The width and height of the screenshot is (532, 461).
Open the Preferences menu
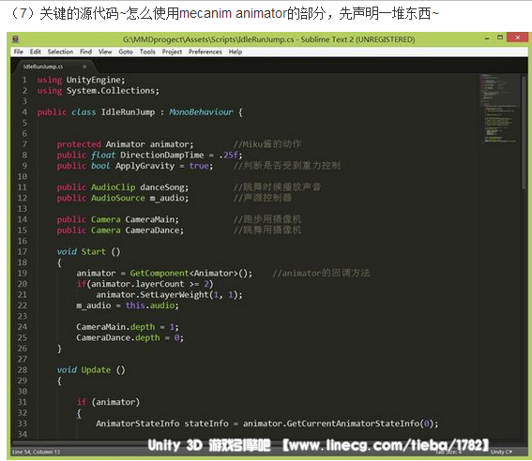click(205, 52)
